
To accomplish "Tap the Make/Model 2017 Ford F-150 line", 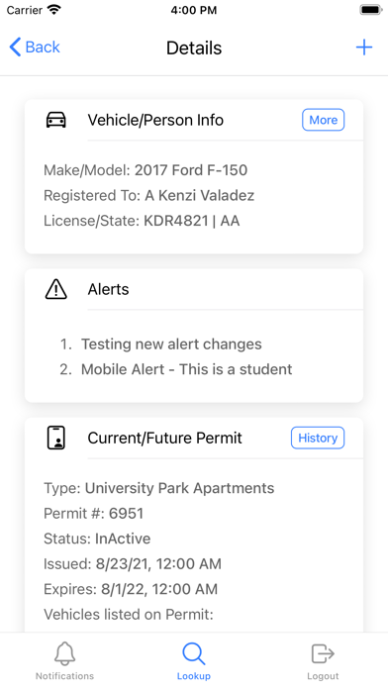I will point(145,170).
